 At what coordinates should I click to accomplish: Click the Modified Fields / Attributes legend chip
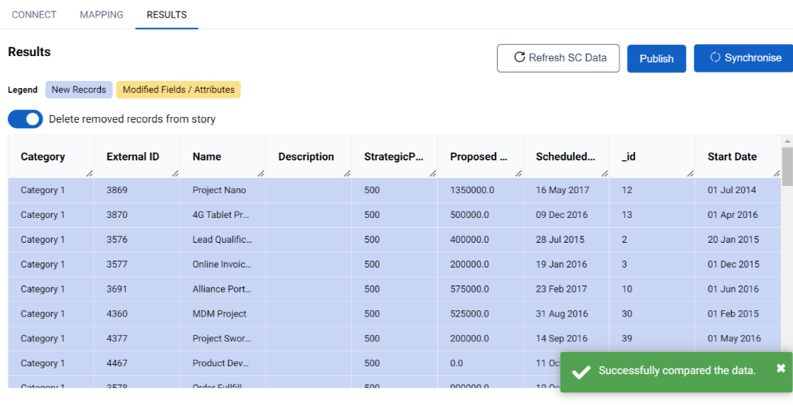pos(179,90)
